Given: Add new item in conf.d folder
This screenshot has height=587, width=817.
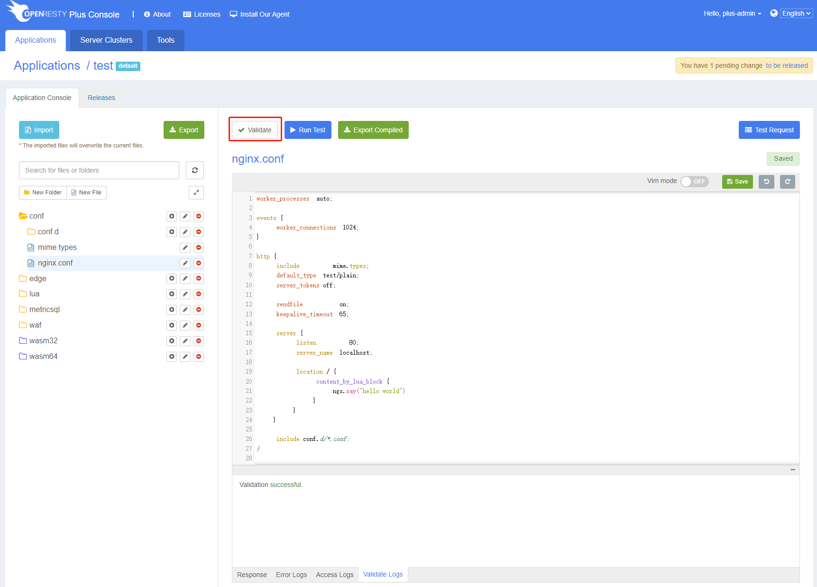Looking at the screenshot, I should point(172,232).
